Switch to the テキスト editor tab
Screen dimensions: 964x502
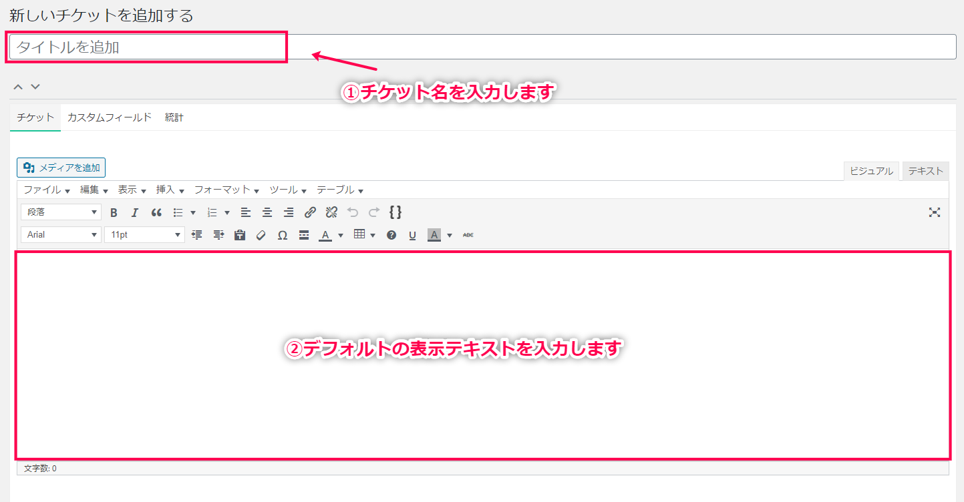(x=925, y=171)
